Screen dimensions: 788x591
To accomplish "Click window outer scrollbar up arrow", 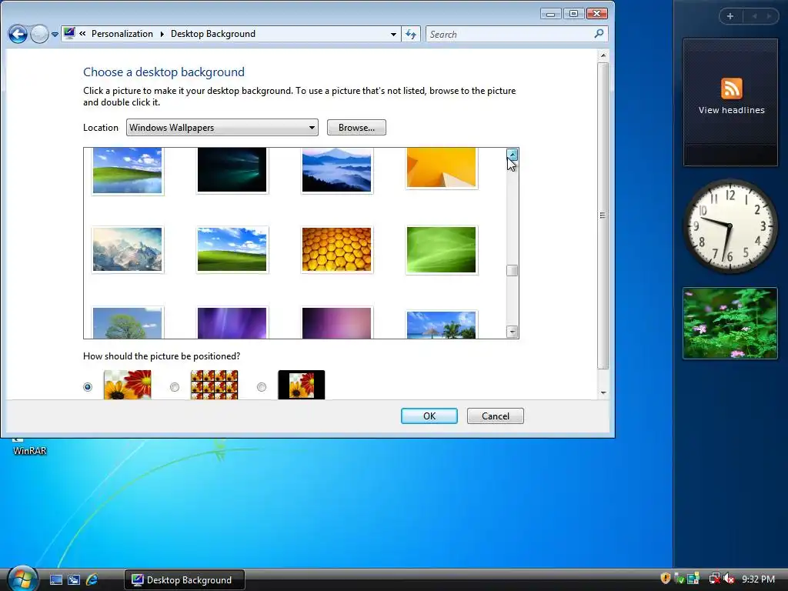I will pyautogui.click(x=603, y=55).
